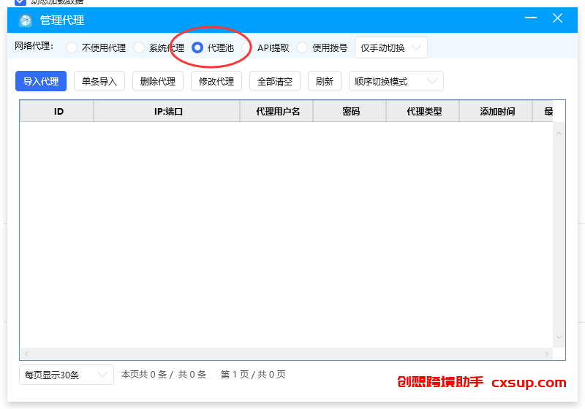Open the 仅手动切换 dropdown
Screen dimensions: 585x409
coord(391,47)
